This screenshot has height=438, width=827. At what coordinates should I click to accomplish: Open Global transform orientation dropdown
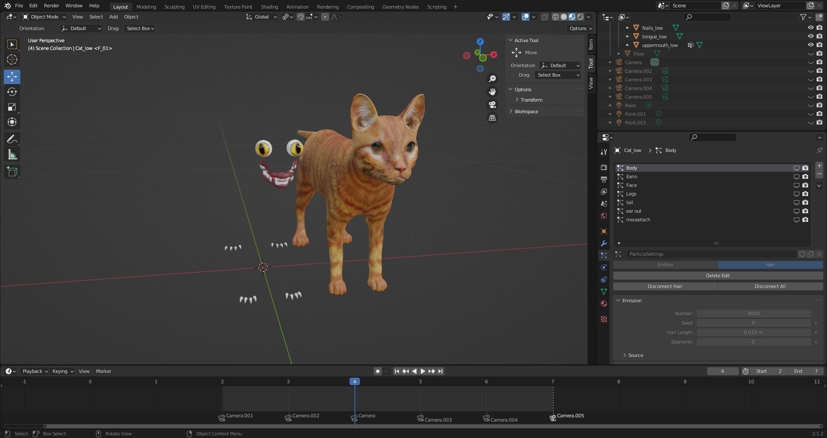[x=261, y=17]
